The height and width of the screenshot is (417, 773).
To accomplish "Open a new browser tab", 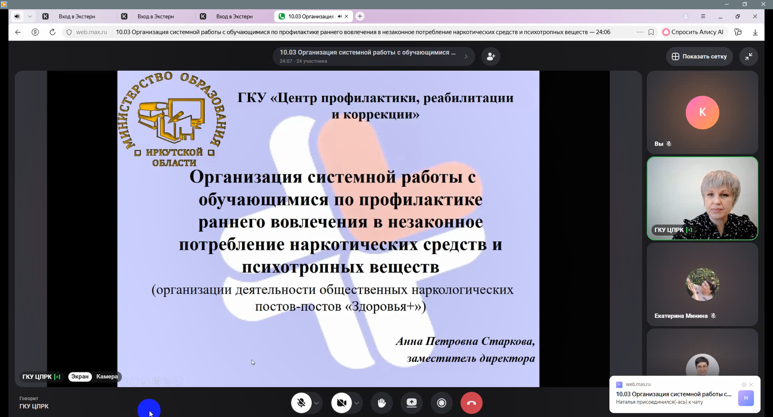I will coord(360,16).
